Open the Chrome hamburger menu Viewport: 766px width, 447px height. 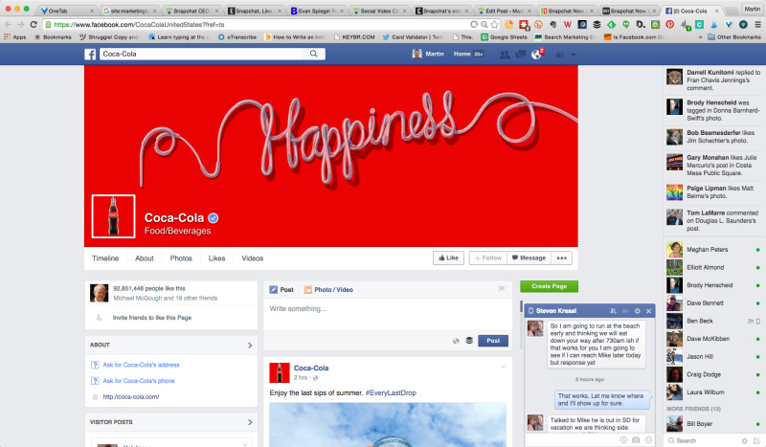click(x=757, y=24)
